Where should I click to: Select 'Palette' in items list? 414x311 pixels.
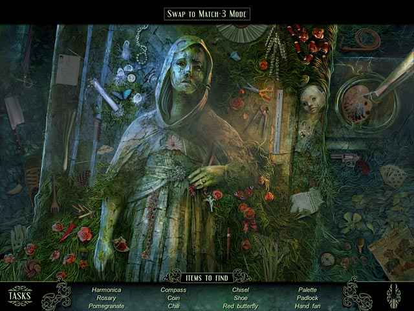tap(308, 290)
